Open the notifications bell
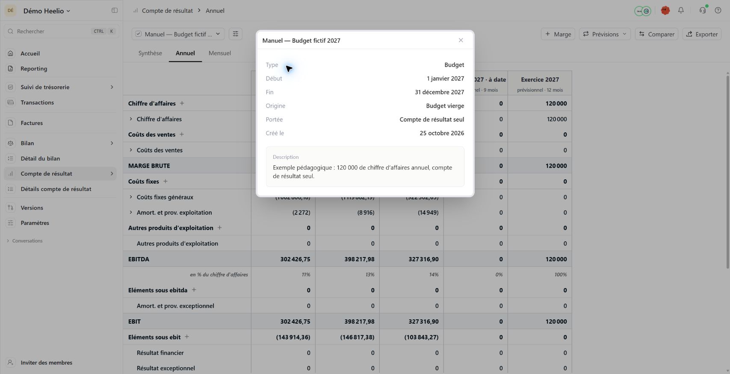Viewport: 730px width, 374px height. [x=681, y=11]
